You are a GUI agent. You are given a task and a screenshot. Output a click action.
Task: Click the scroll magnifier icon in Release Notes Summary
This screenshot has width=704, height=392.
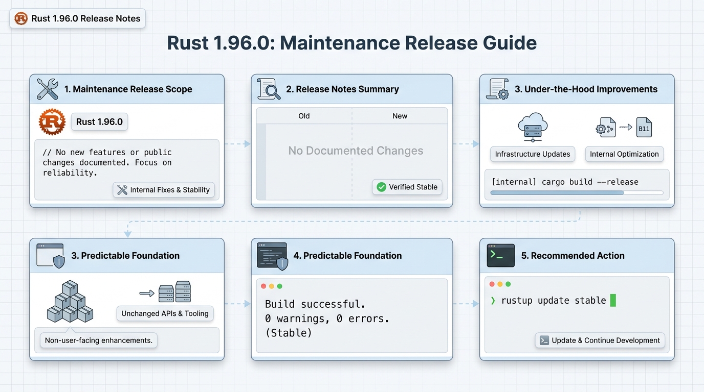[x=269, y=89]
